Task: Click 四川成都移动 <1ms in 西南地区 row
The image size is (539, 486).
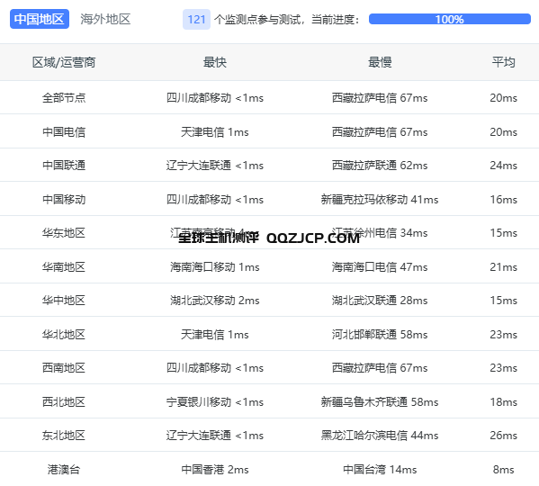Action: pos(215,368)
